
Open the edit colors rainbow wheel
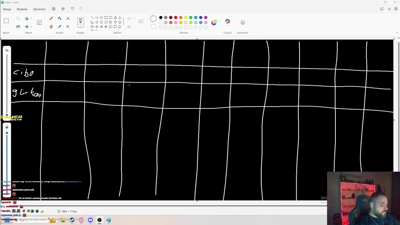tap(214, 22)
